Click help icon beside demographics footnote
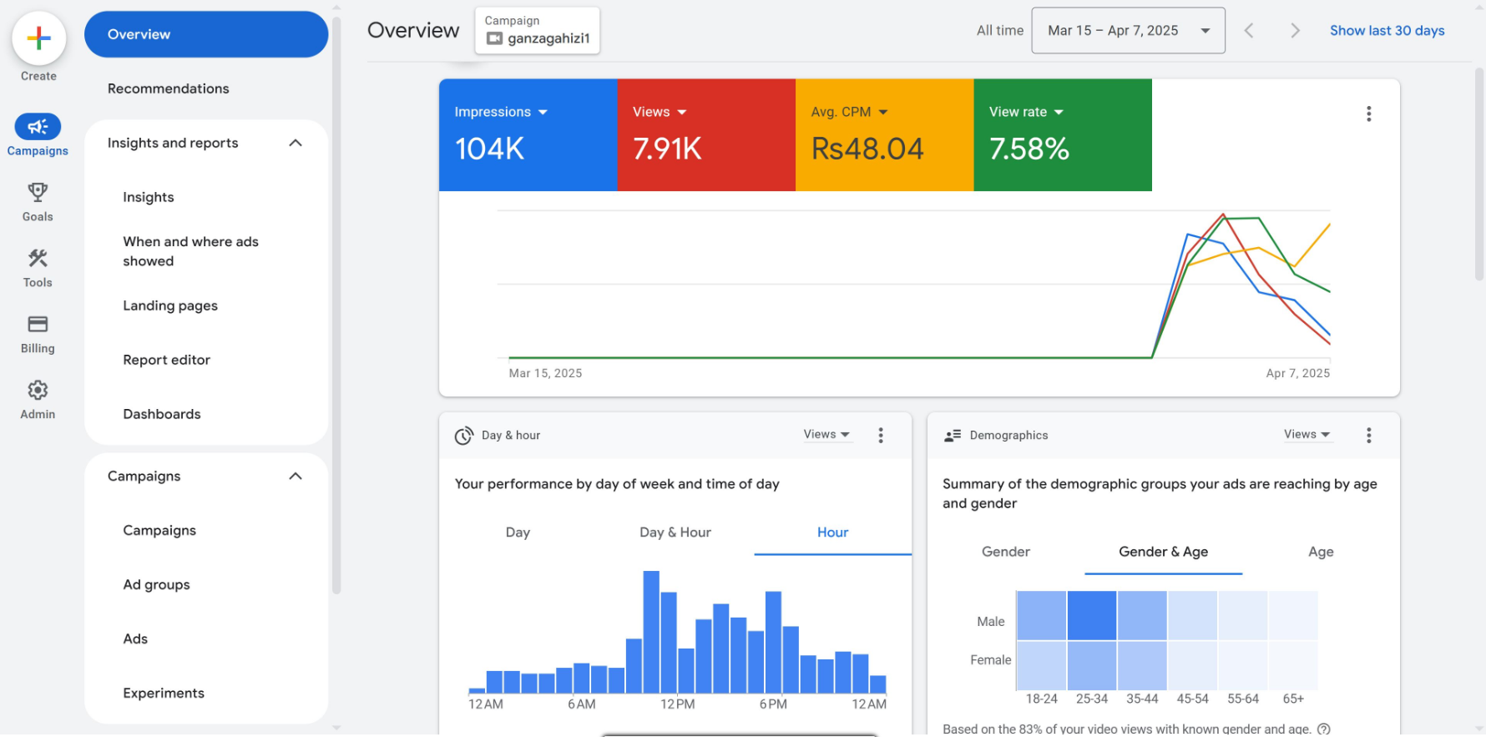The height and width of the screenshot is (737, 1486). pos(1323,729)
